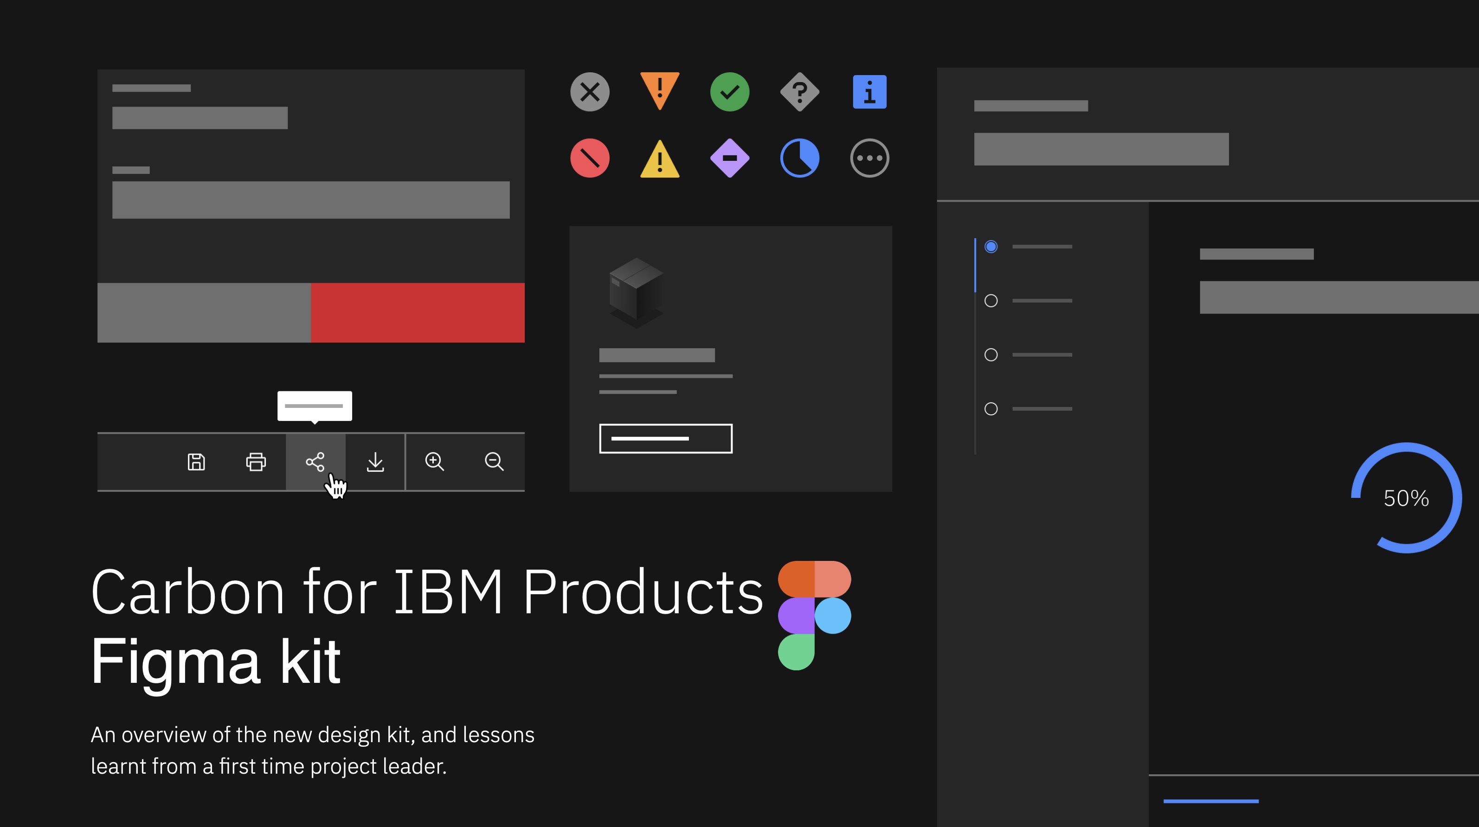Click the Share icon in toolbar
The height and width of the screenshot is (827, 1479).
click(x=315, y=462)
